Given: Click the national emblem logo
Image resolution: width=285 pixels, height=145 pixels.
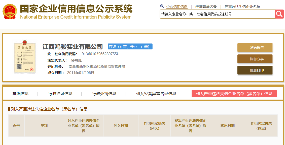Looking at the screenshot, I should pyautogui.click(x=10, y=12).
